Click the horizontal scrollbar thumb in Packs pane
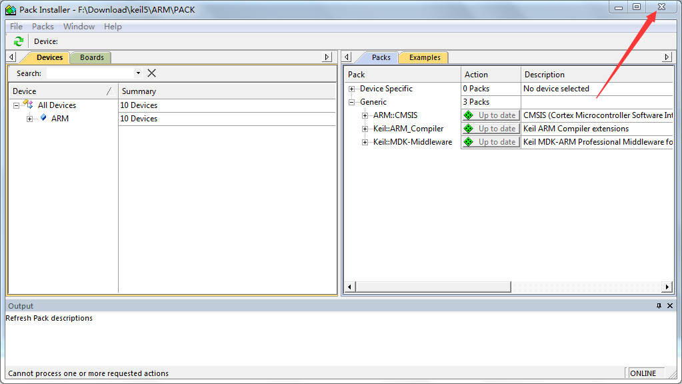Viewport: 682px width, 384px height. 433,287
